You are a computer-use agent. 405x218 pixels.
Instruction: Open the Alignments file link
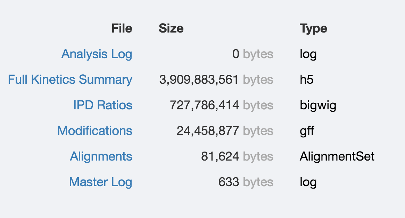point(101,156)
